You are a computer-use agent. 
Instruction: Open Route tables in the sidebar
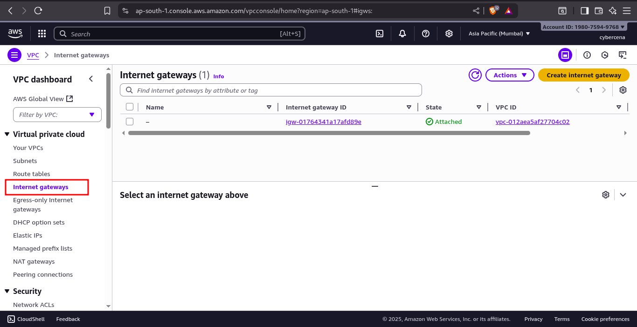pos(32,174)
